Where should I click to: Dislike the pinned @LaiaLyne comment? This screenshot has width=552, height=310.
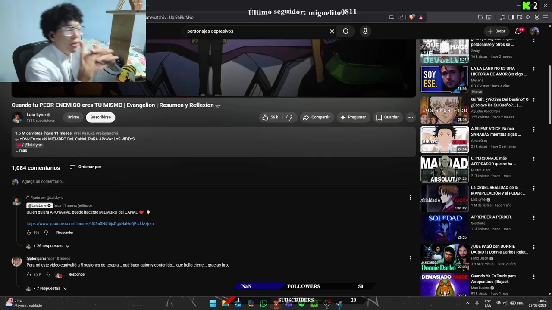click(47, 232)
